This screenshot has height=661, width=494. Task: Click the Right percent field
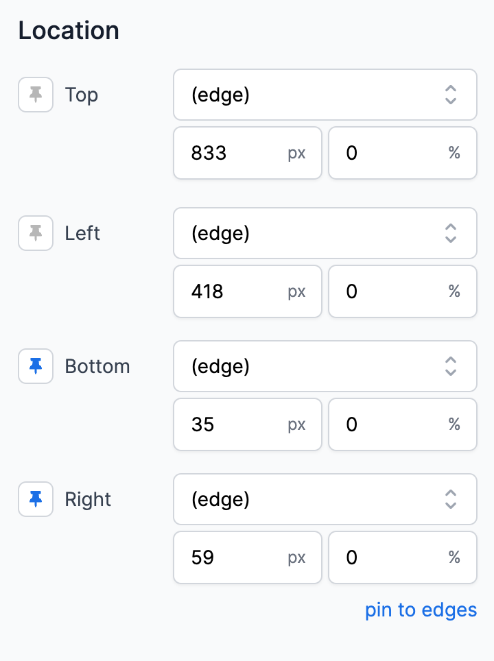[x=403, y=557]
